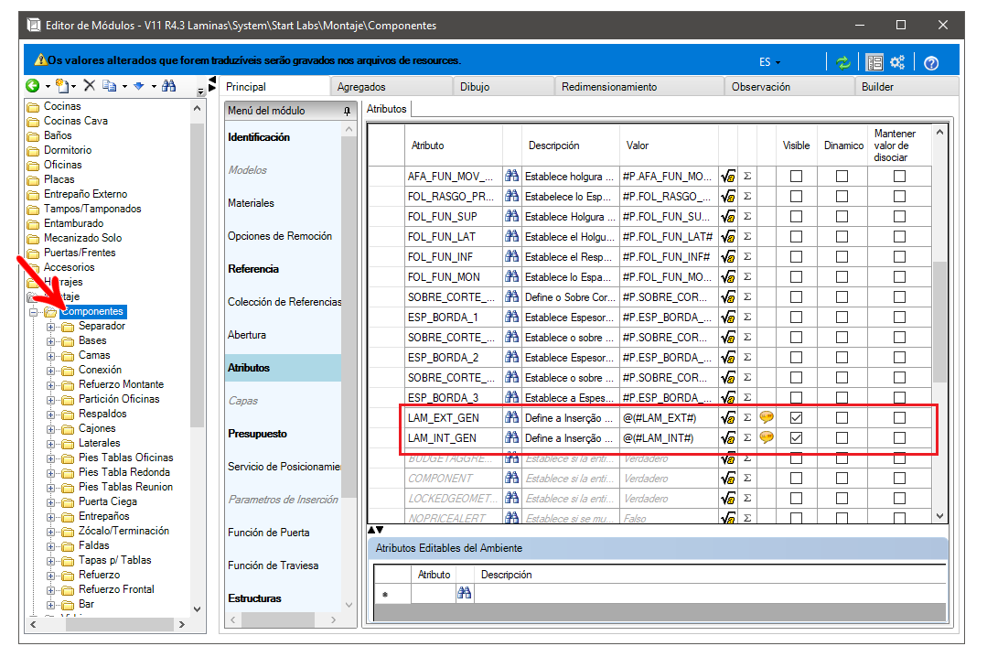The height and width of the screenshot is (657, 987).
Task: Click the comment bubble icon on LAM_INT_GEN row
Action: tap(766, 437)
